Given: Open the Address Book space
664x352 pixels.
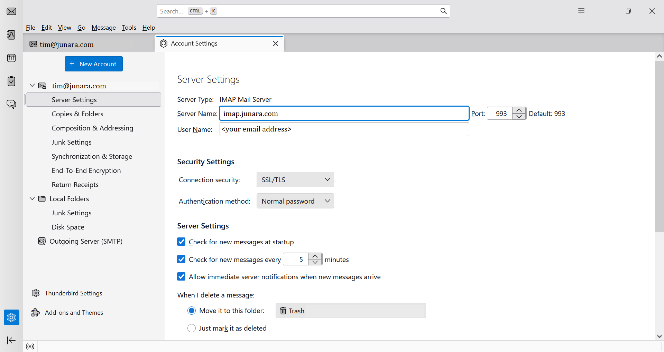Looking at the screenshot, I should tap(11, 35).
